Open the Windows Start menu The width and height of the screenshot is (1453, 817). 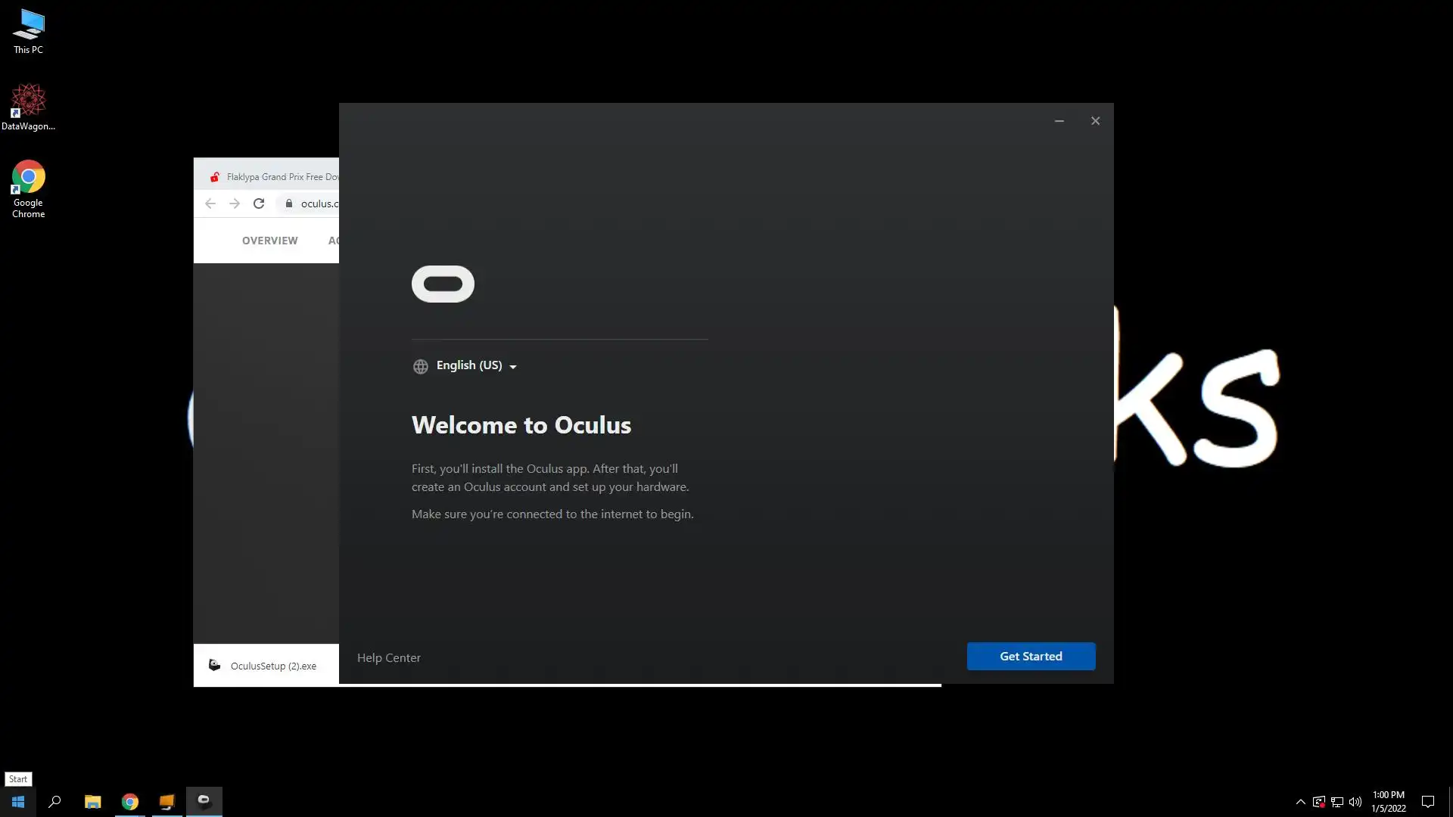pyautogui.click(x=18, y=801)
